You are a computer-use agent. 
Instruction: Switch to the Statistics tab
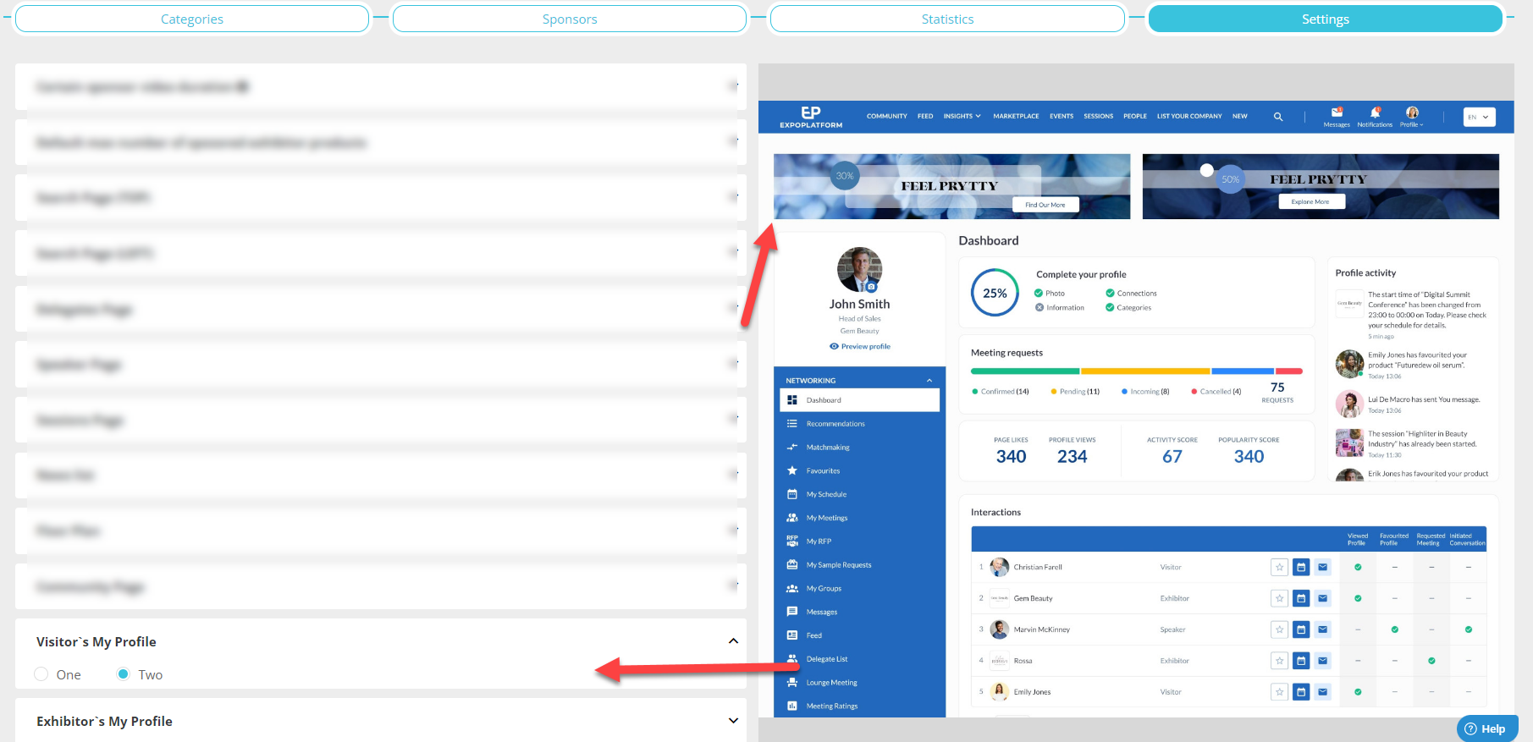coord(947,19)
